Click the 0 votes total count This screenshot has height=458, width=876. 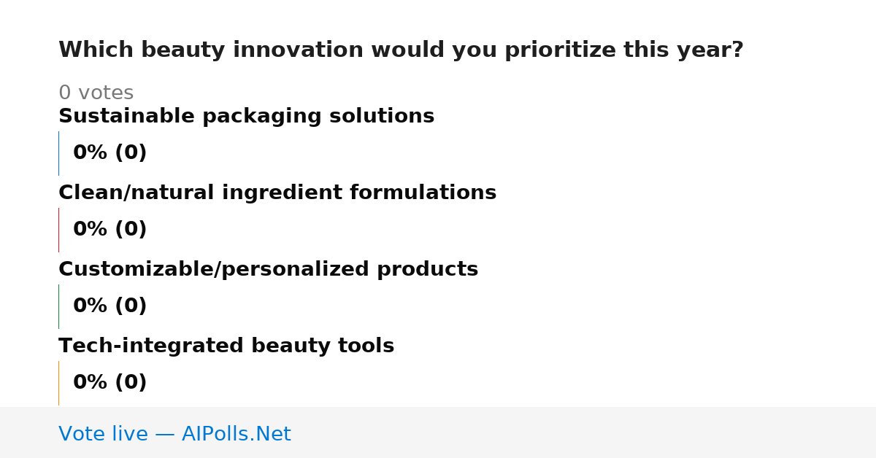(x=96, y=93)
